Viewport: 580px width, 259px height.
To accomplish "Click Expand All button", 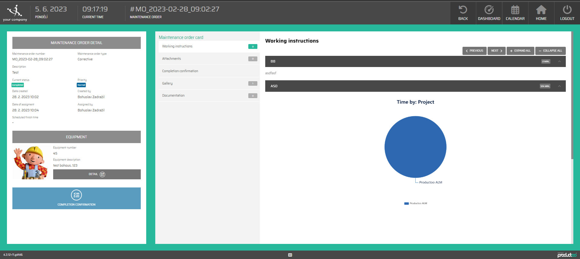I will pos(520,51).
